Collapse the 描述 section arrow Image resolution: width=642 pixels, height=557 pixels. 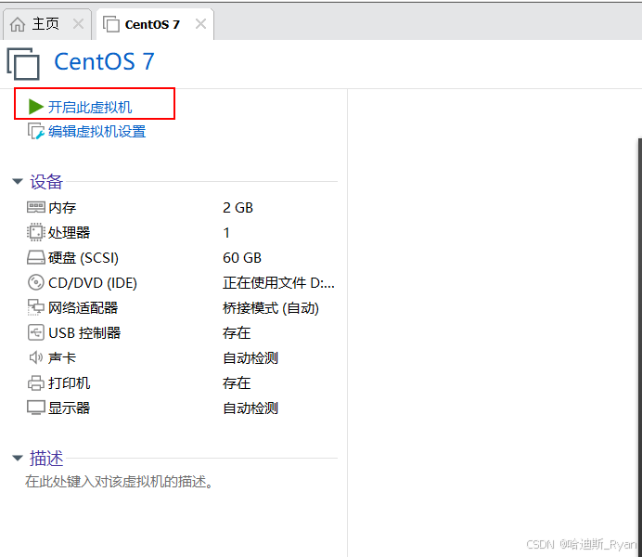[18, 458]
